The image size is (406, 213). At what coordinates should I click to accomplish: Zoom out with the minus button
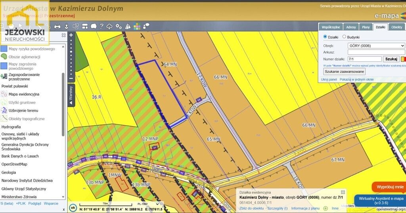tap(71, 79)
